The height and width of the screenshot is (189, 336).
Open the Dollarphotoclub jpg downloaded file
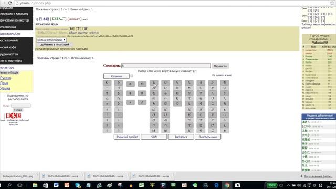point(18,176)
